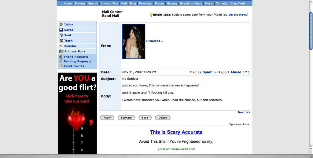
Task: Open the Princess .. sender name link
Action: (x=154, y=41)
